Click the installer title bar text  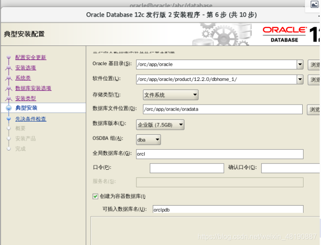pyautogui.click(x=171, y=15)
